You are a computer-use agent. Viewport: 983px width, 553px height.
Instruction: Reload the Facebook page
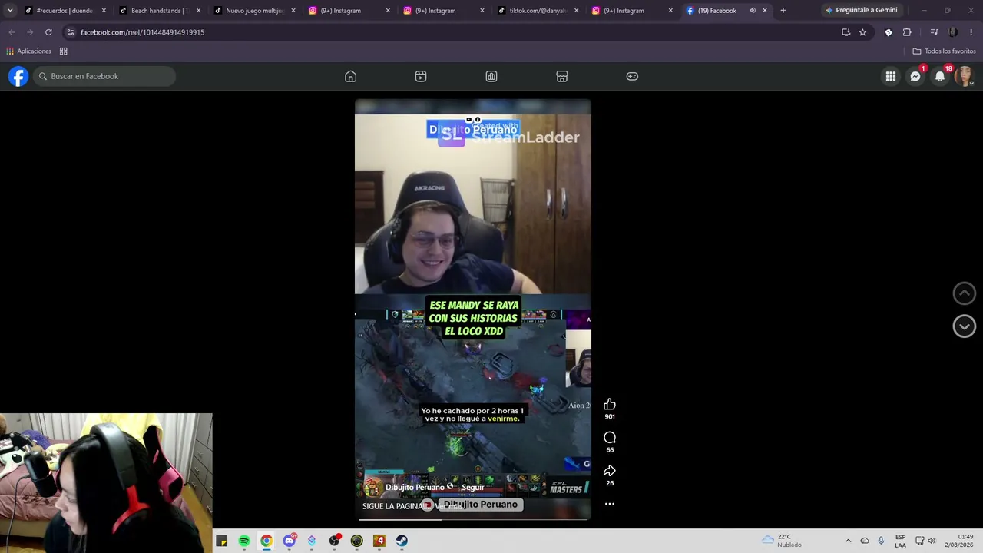(48, 32)
